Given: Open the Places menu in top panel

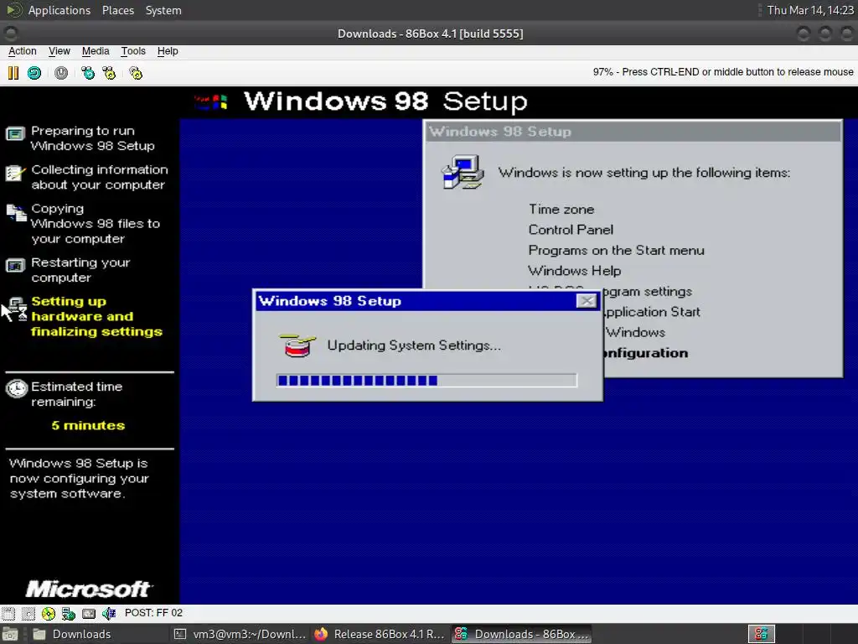Looking at the screenshot, I should pyautogui.click(x=118, y=10).
